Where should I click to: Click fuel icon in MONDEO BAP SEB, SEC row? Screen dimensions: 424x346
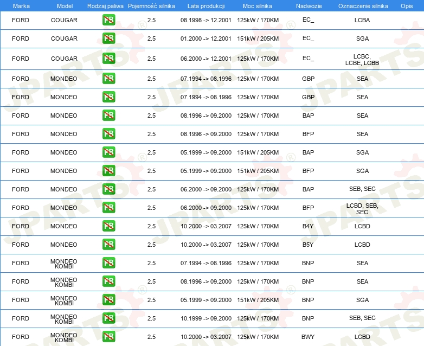point(108,189)
